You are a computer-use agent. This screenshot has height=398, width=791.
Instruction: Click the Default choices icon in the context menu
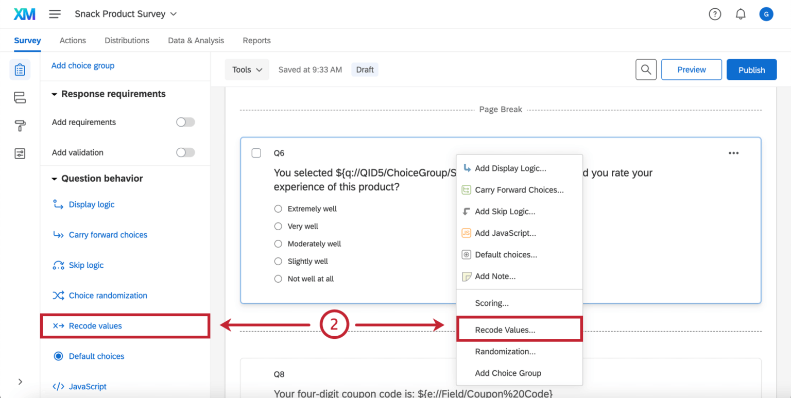[466, 254]
